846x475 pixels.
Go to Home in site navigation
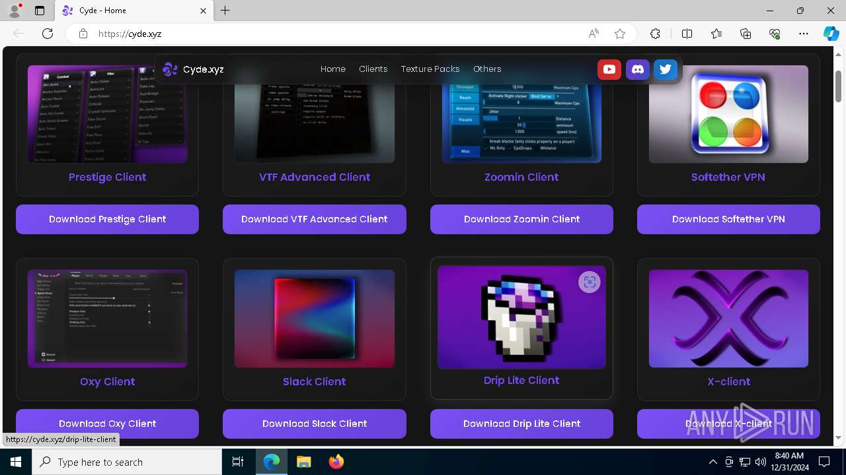pos(333,69)
